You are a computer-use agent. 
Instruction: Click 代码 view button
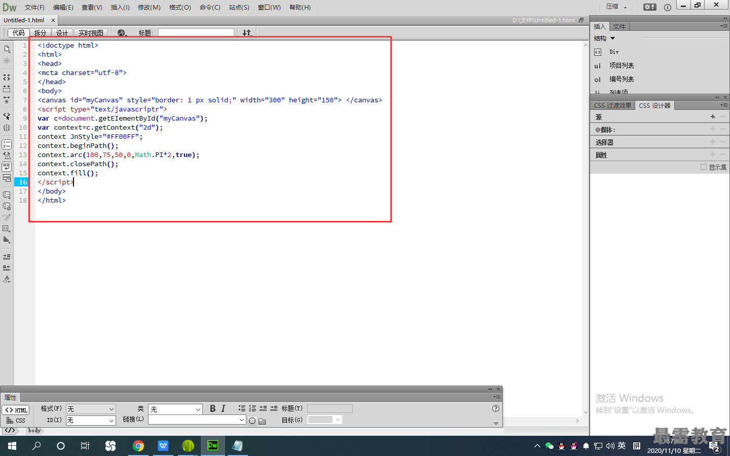click(19, 33)
